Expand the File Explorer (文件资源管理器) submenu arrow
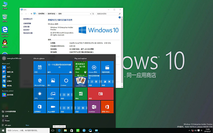The width and height of the screenshot is (213, 133). point(29,111)
